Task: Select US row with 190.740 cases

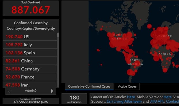Action: 30,37
